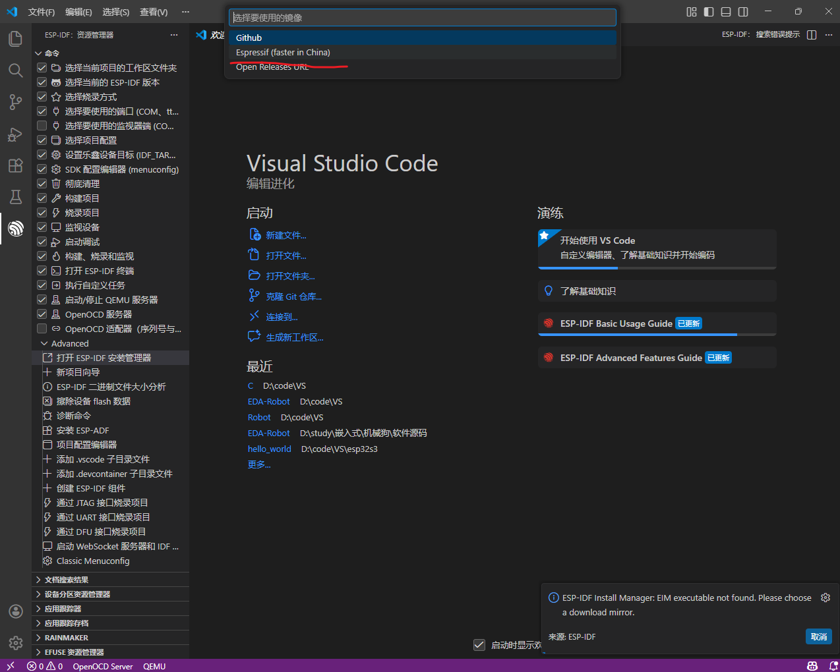Enable checkbox for 选择要使用的监视器端

(42, 126)
